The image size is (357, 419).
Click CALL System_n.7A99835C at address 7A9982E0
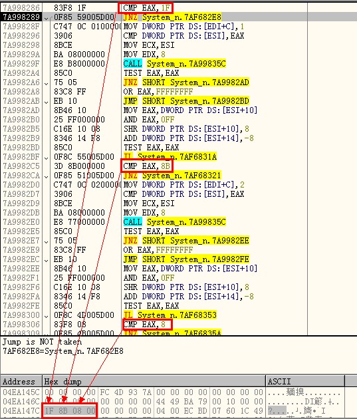click(x=174, y=221)
